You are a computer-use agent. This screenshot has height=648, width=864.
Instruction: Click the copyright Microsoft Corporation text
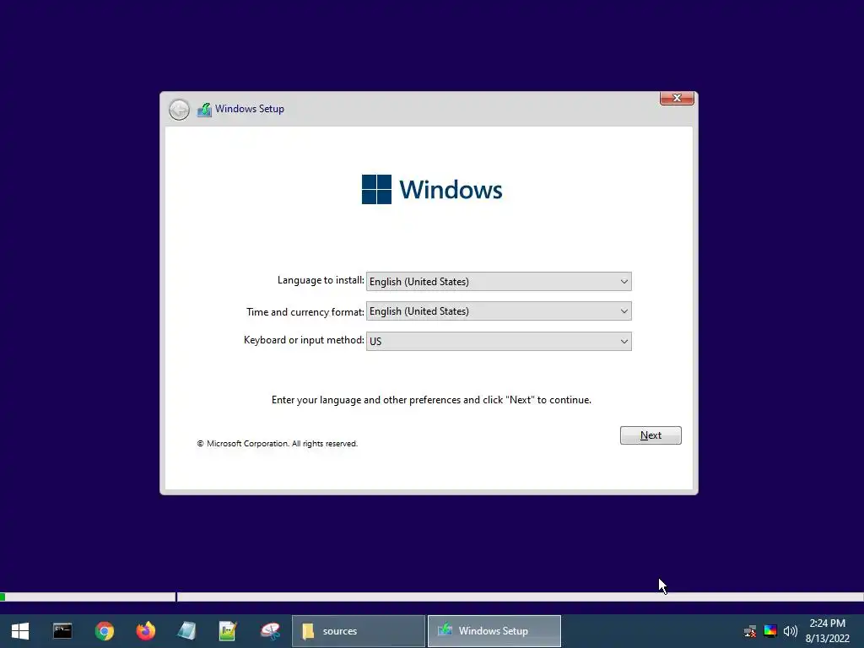[x=278, y=444]
